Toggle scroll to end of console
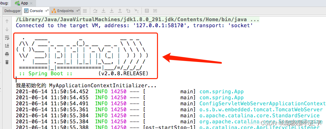Viewport: 326px width, 129px height. click(7, 46)
